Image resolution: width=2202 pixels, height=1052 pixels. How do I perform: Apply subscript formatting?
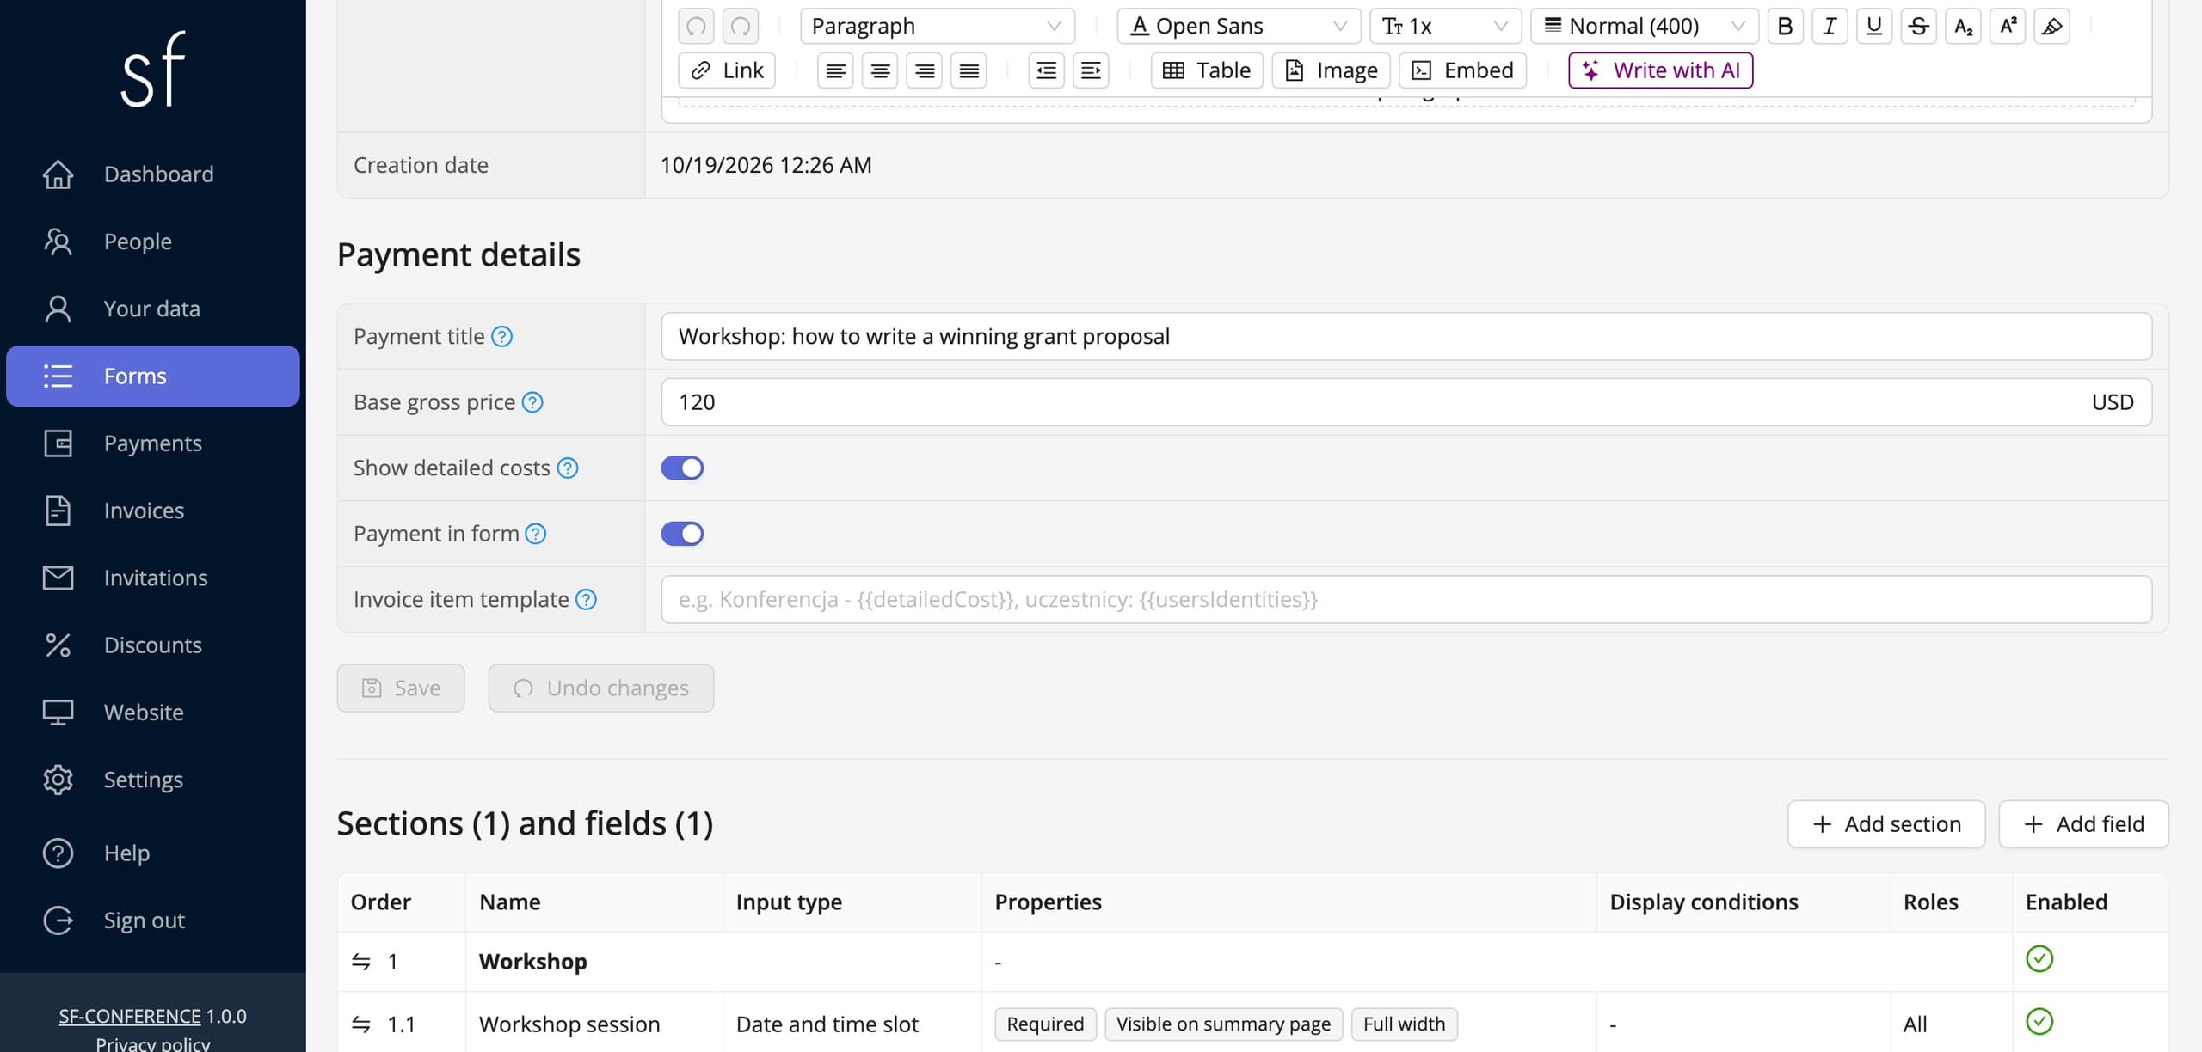(1963, 26)
